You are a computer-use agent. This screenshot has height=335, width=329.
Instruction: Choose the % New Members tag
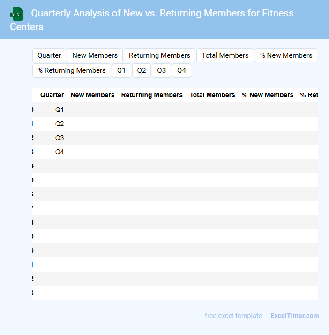pyautogui.click(x=286, y=55)
